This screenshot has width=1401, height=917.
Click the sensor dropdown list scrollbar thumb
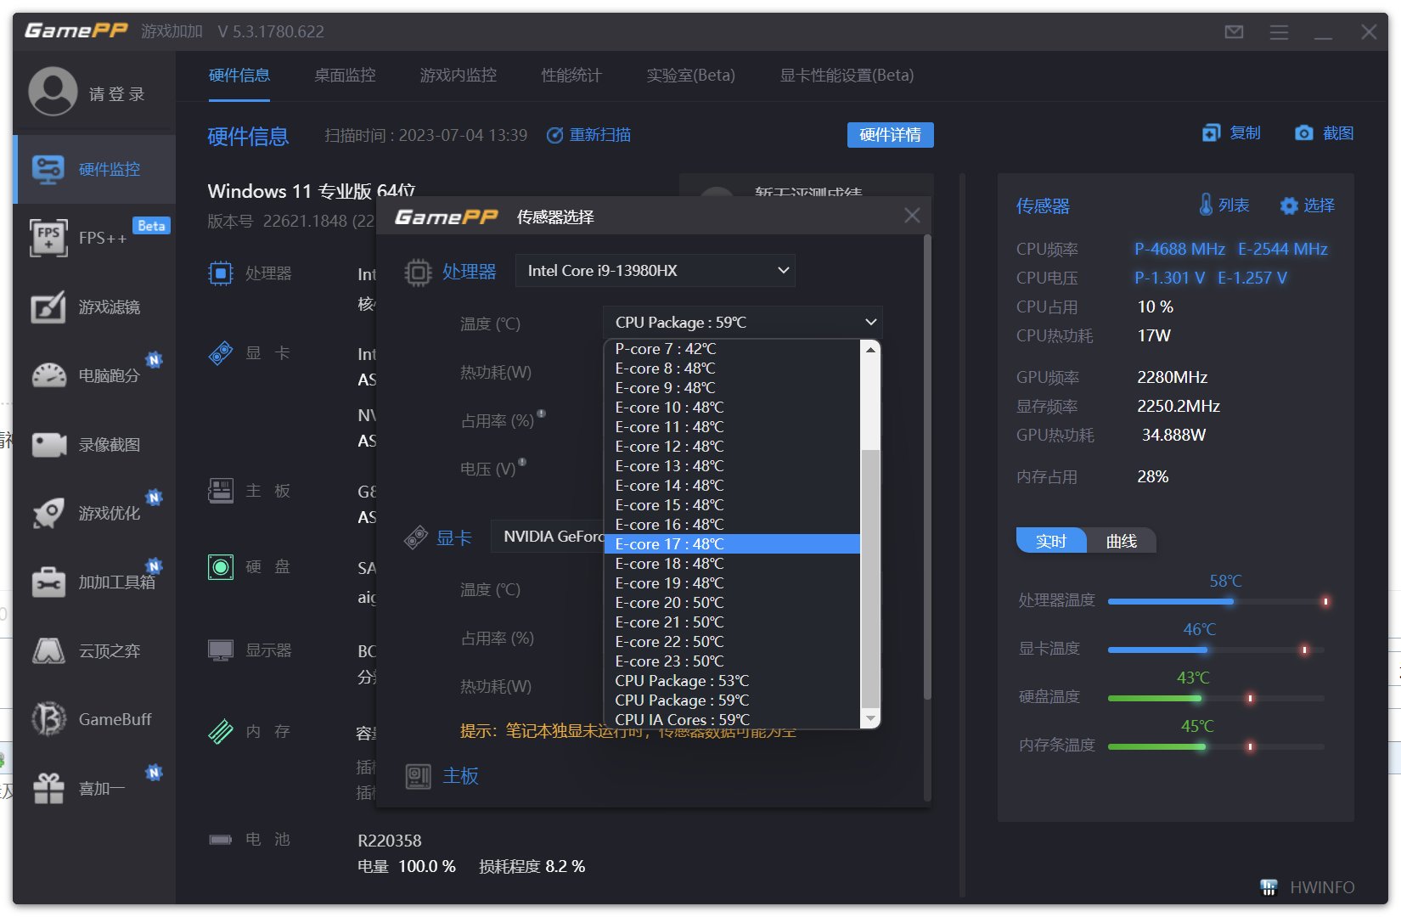point(869,577)
